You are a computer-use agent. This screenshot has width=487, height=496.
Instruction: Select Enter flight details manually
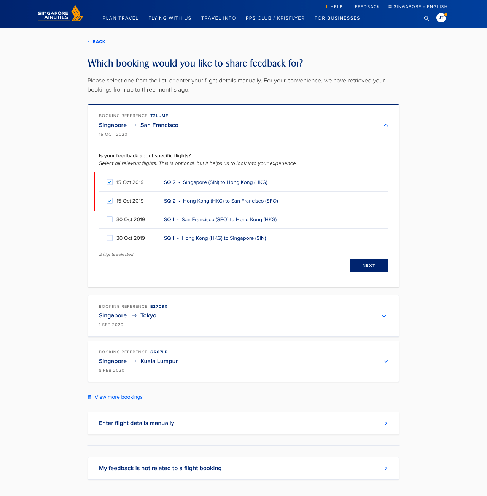(243, 423)
